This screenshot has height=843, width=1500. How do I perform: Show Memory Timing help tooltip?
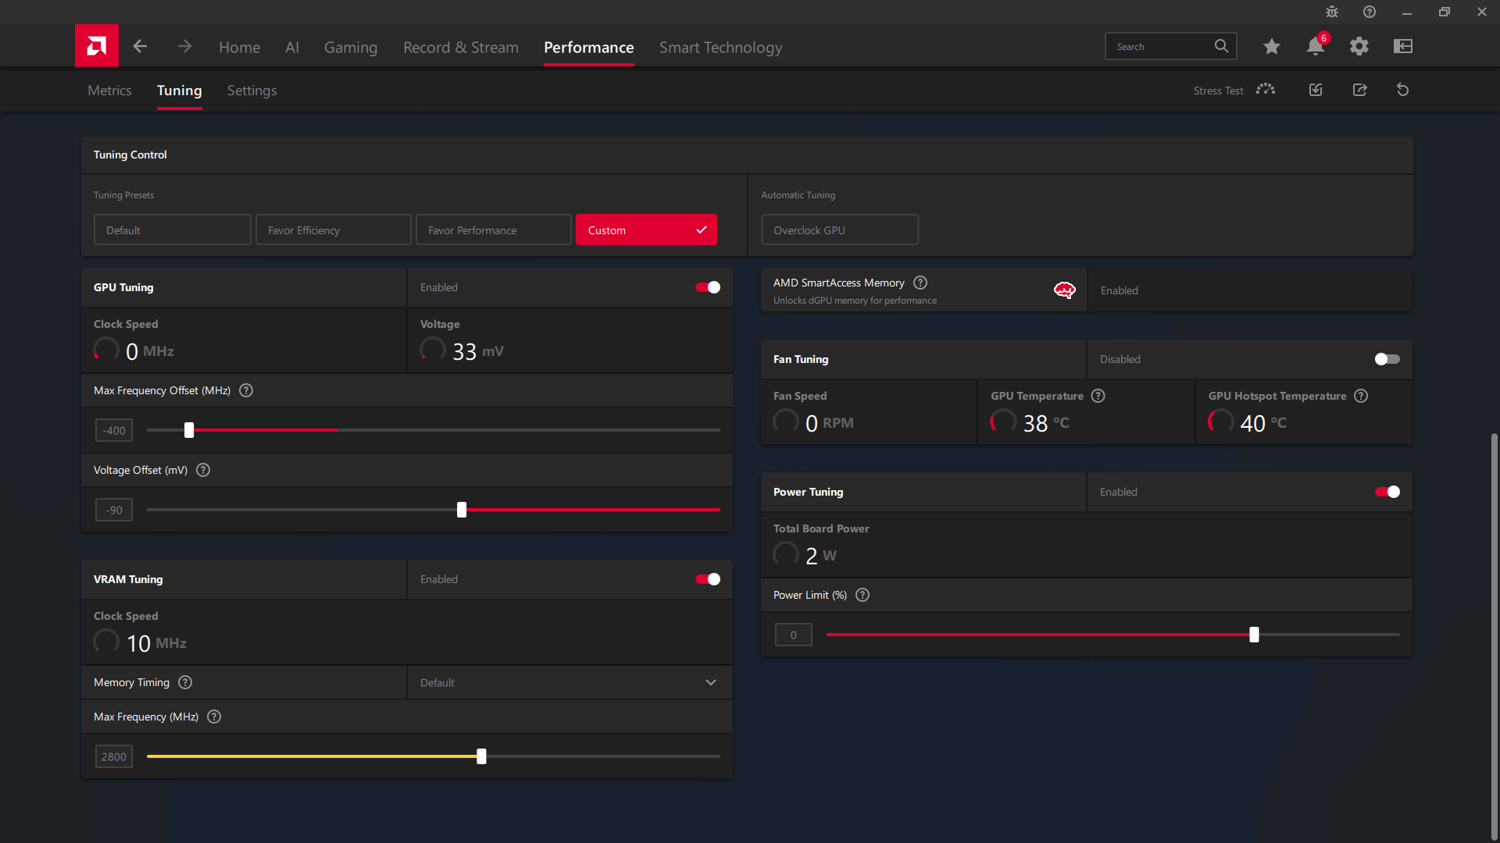185,682
